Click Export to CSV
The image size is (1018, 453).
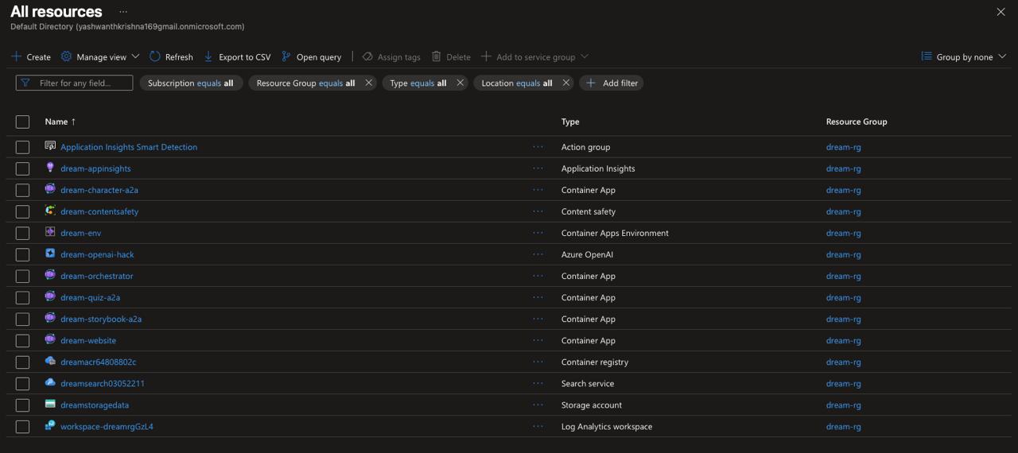[237, 56]
